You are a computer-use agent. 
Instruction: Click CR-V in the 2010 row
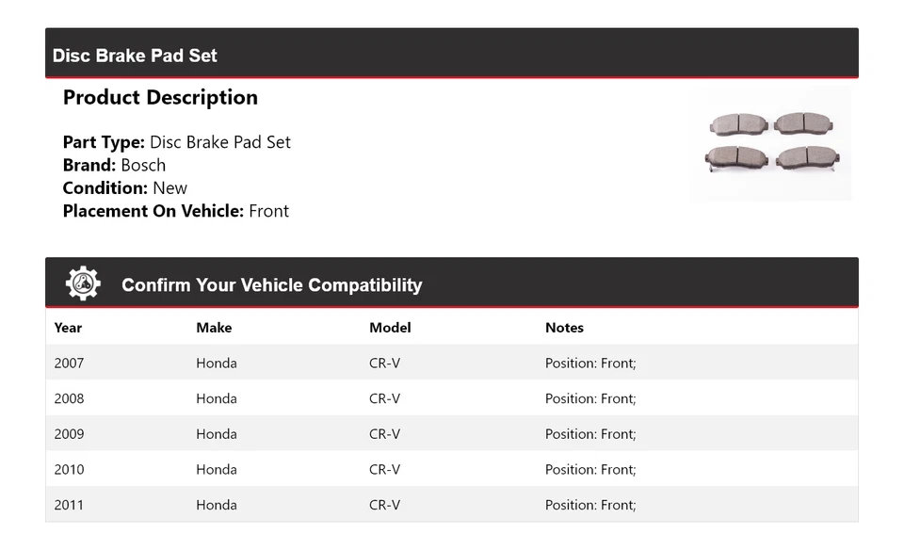pyautogui.click(x=384, y=469)
